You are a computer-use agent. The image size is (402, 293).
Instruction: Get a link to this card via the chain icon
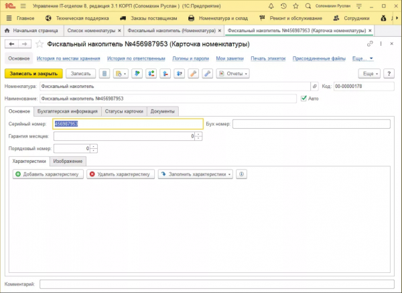[x=370, y=44]
